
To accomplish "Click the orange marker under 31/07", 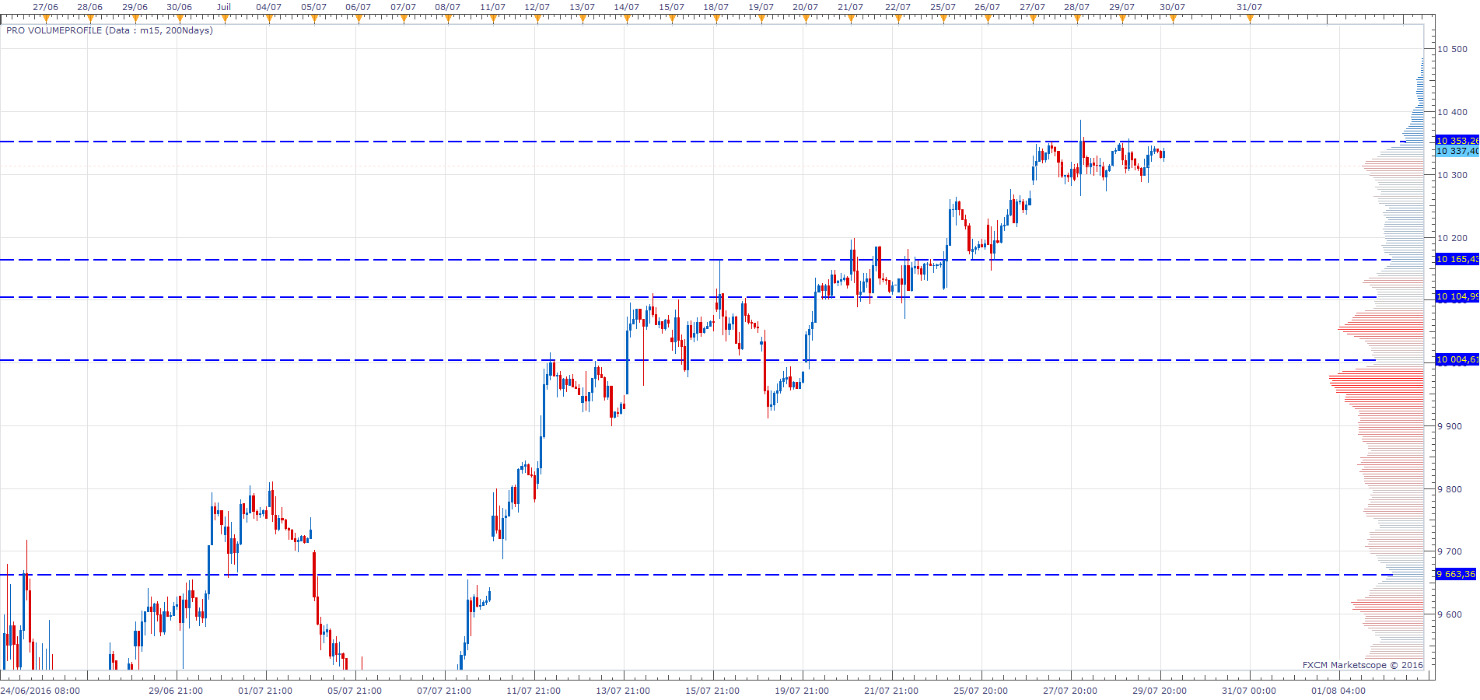I will [1250, 19].
